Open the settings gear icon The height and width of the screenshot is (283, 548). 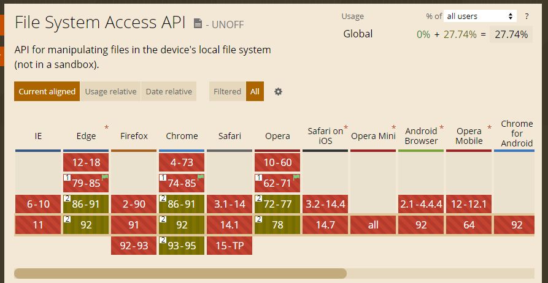coord(278,91)
